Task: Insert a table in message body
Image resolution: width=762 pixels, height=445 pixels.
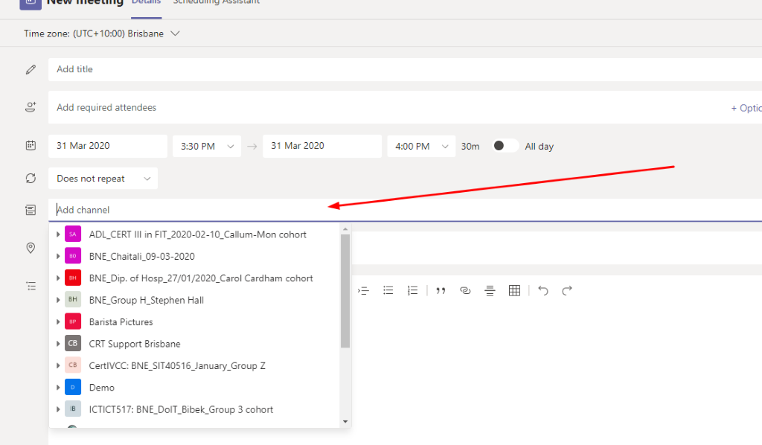Action: tap(514, 290)
